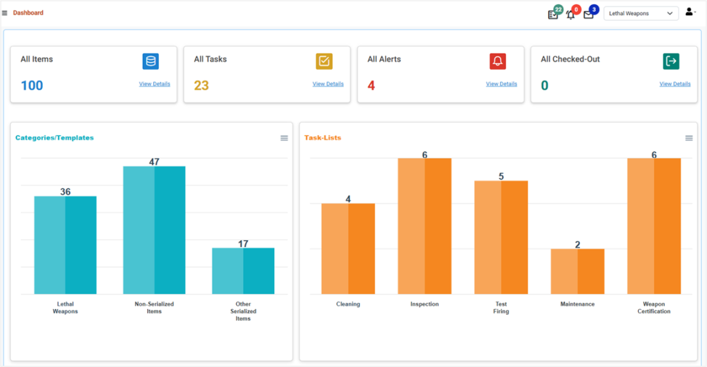Select the Non-Serialized Items bar showing 47

click(154, 230)
